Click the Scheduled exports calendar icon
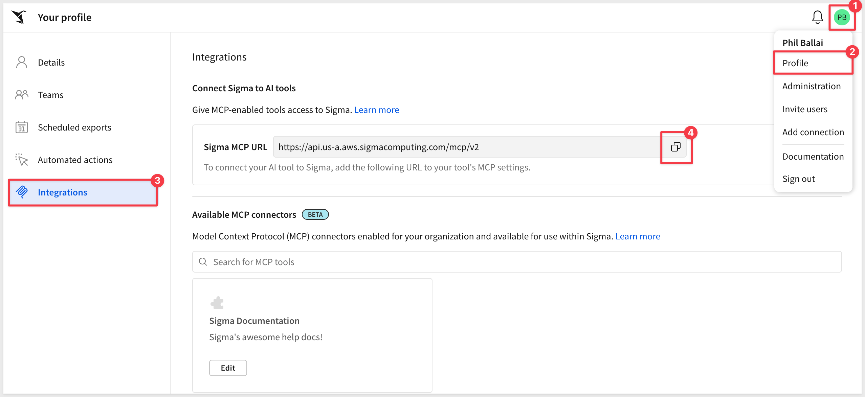This screenshot has width=865, height=397. click(22, 127)
